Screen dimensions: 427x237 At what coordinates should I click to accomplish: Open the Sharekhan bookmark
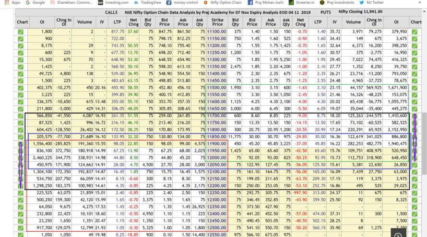[71, 2]
